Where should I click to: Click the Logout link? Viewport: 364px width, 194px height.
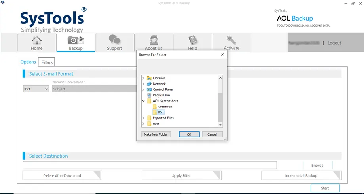click(x=334, y=43)
